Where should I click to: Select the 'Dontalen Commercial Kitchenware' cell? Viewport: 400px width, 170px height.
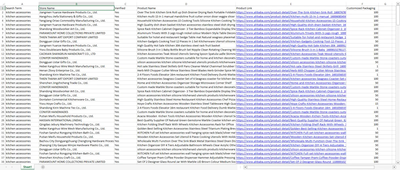point(76,99)
